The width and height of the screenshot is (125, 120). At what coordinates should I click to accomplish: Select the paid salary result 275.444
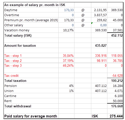(x=115, y=116)
